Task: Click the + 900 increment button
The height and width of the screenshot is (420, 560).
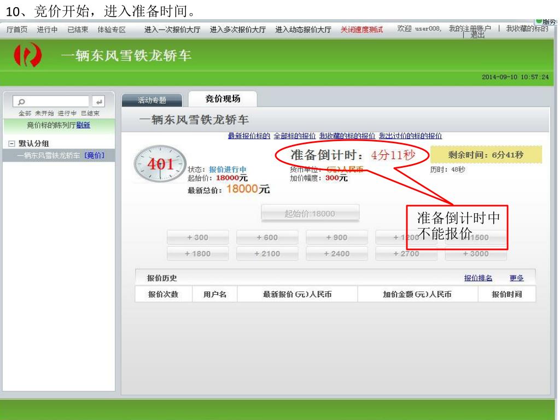Action: [337, 237]
